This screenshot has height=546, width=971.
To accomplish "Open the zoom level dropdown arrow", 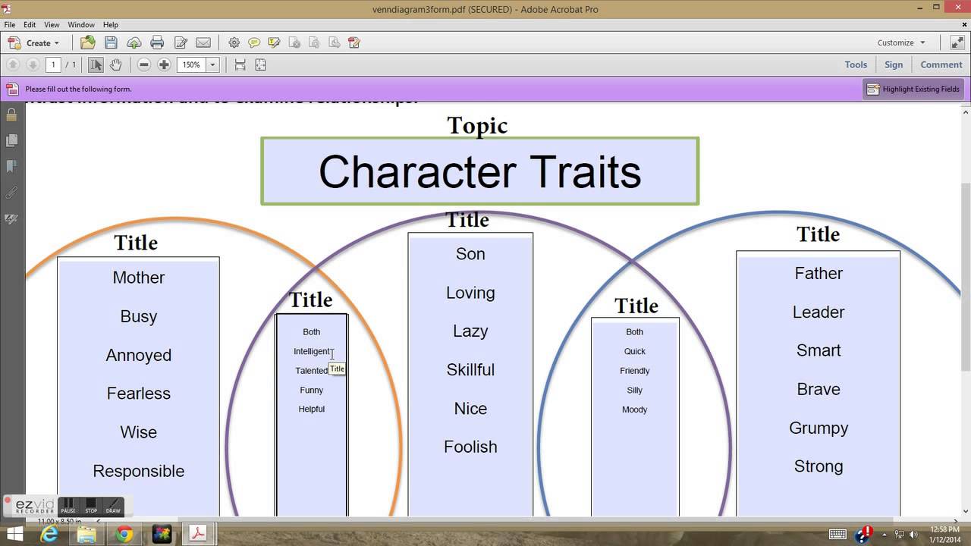I will coord(212,65).
